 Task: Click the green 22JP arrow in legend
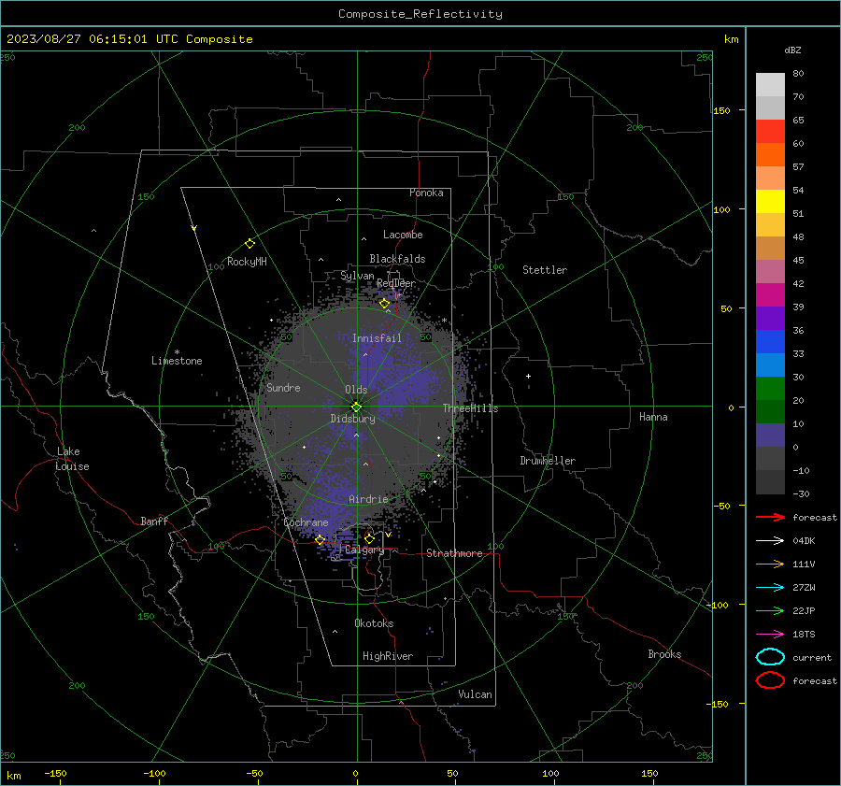(x=770, y=610)
